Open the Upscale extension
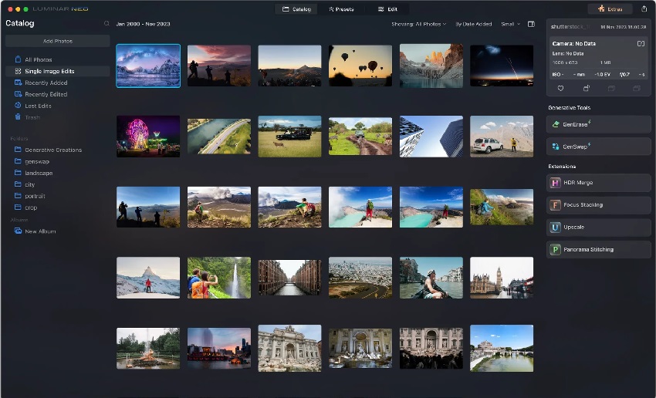 (599, 228)
